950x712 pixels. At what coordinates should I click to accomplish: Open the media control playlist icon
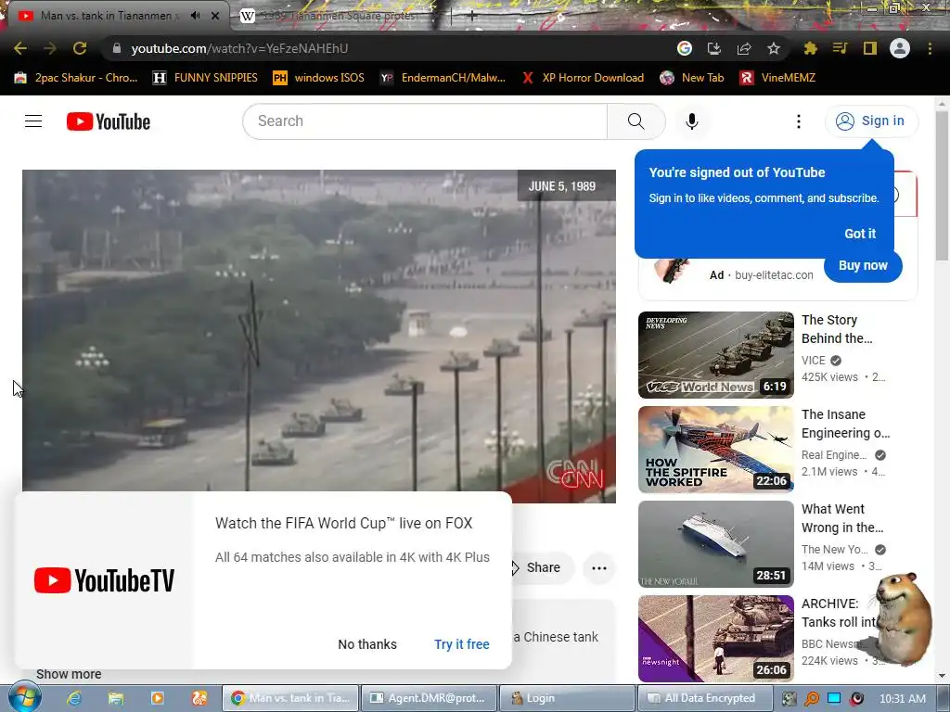(840, 48)
